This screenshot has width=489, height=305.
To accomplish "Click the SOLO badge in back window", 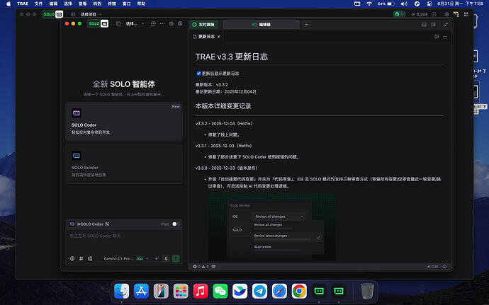I will point(52,14).
